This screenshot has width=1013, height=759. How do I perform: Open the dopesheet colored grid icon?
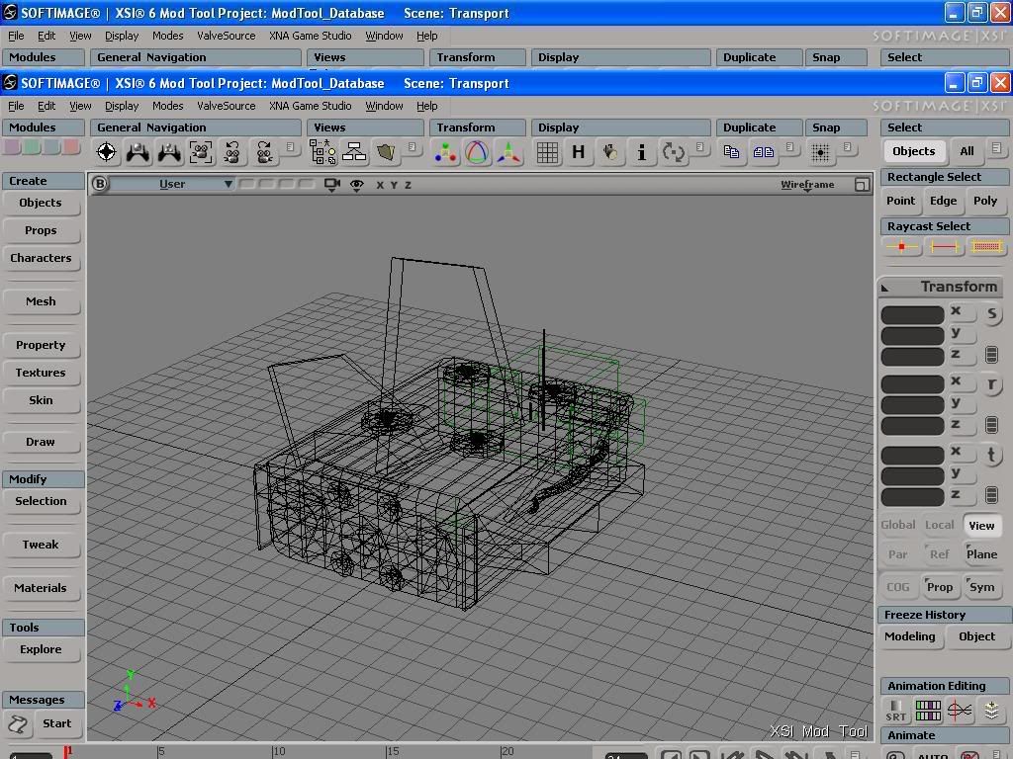tap(928, 711)
